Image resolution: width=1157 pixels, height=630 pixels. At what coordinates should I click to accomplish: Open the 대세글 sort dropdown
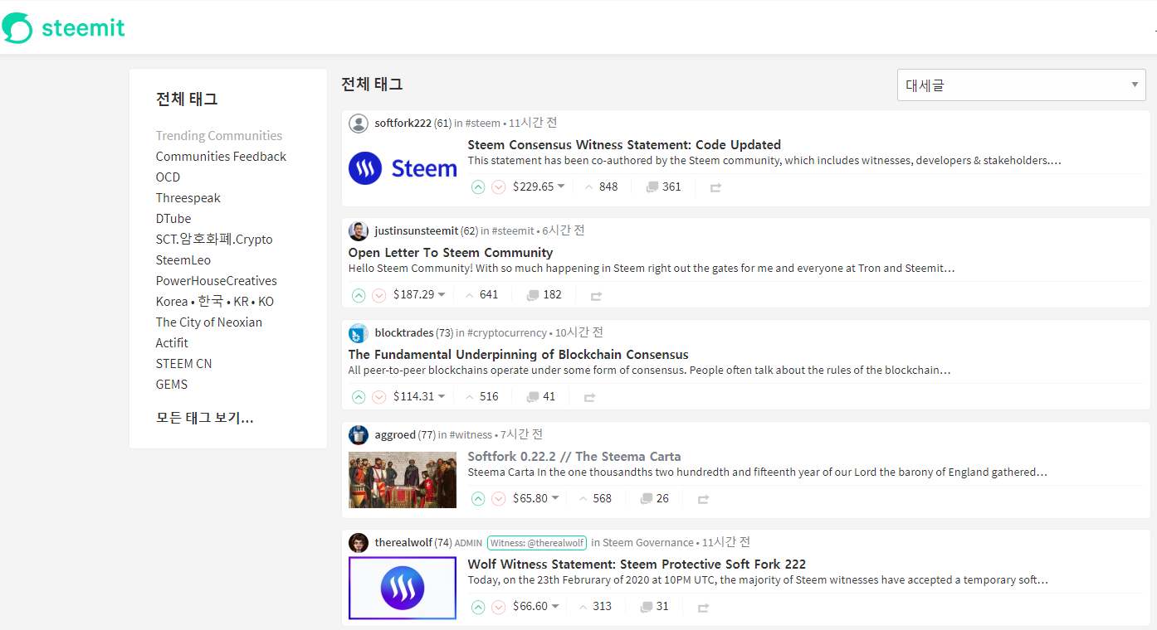(x=1021, y=85)
